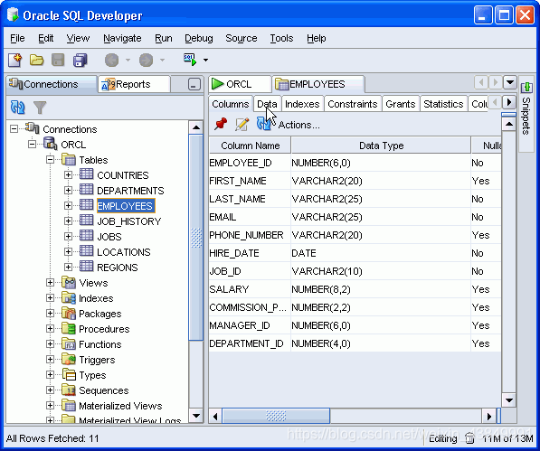Click the Back navigation arrow icon

pyautogui.click(x=111, y=61)
